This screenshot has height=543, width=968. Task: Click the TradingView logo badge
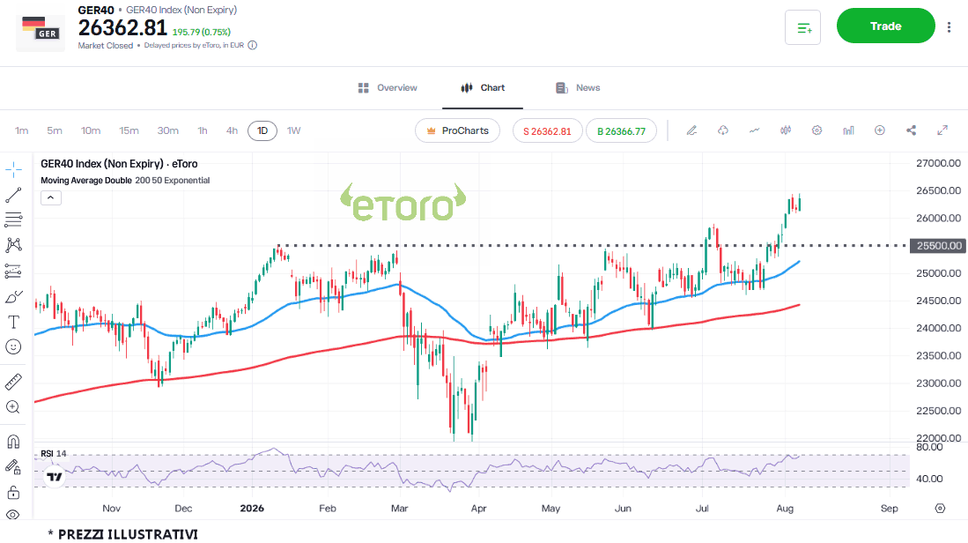55,476
